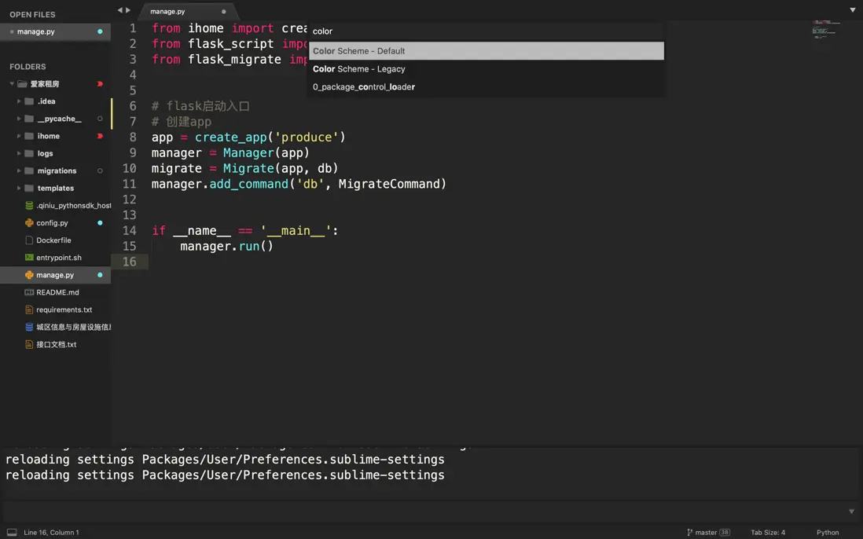
Task: Click Python syntax selector in status bar
Action: tap(827, 533)
